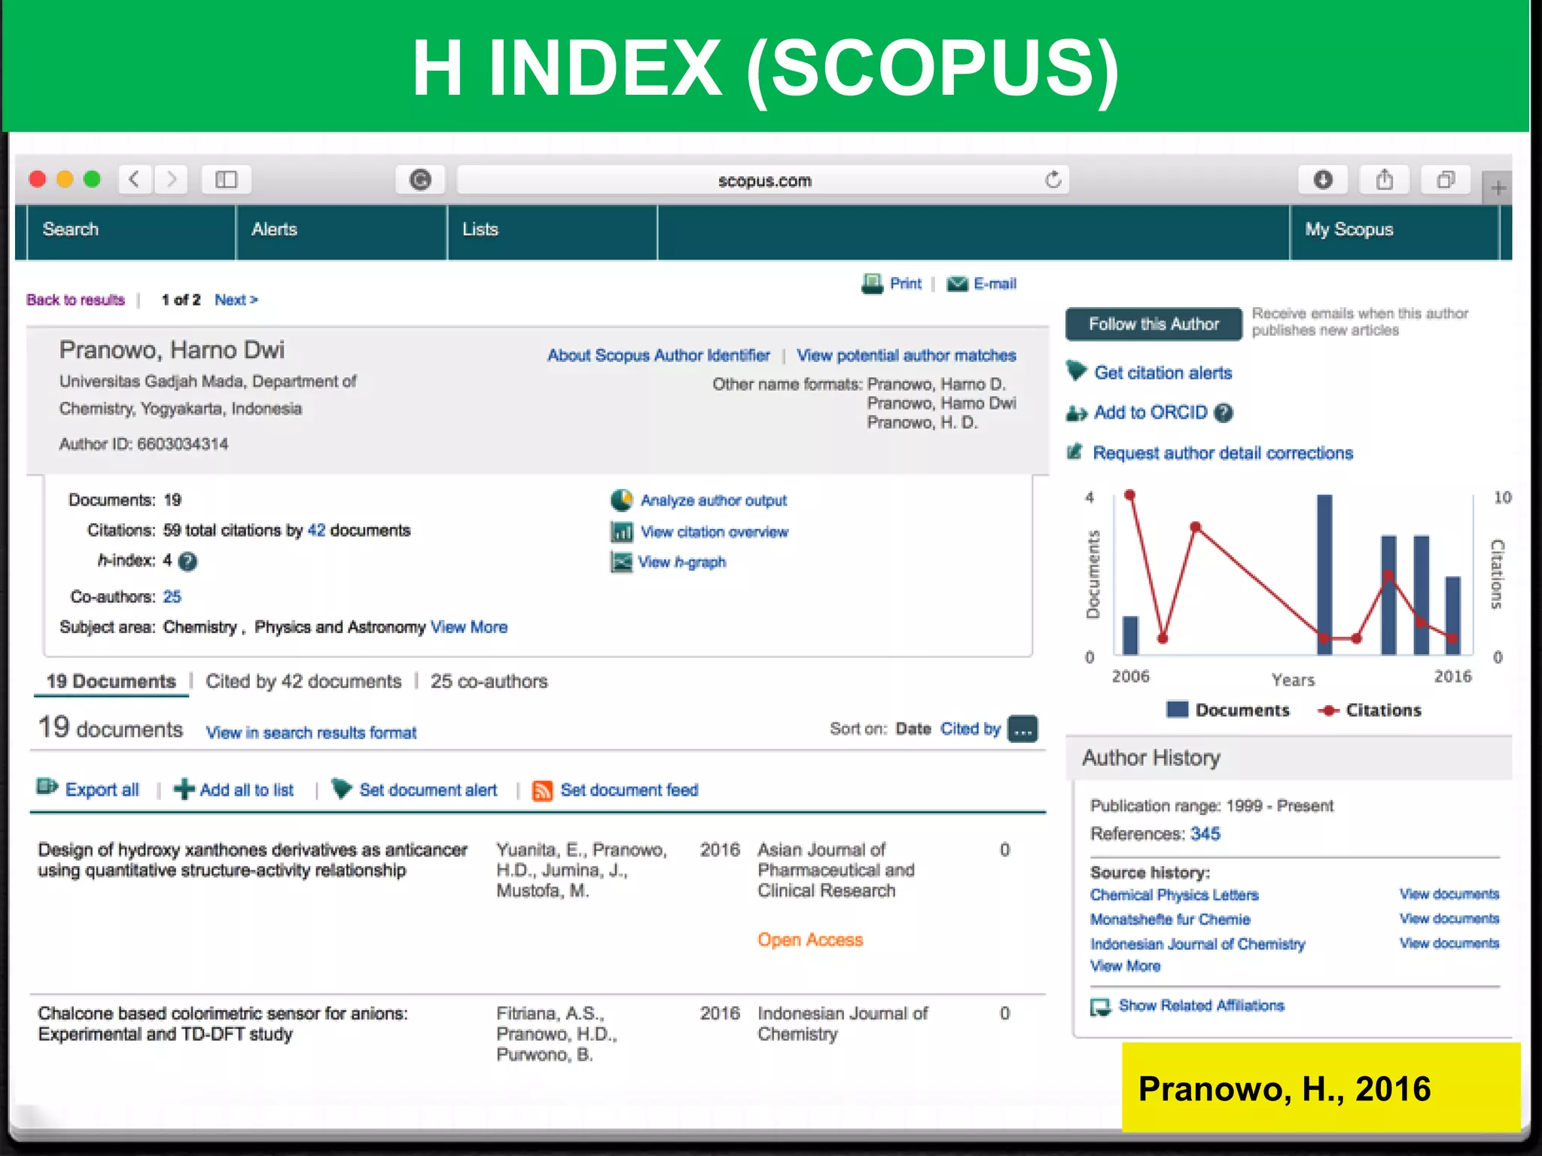This screenshot has width=1542, height=1156.
Task: Click the E-mail envelope icon
Action: 957,284
